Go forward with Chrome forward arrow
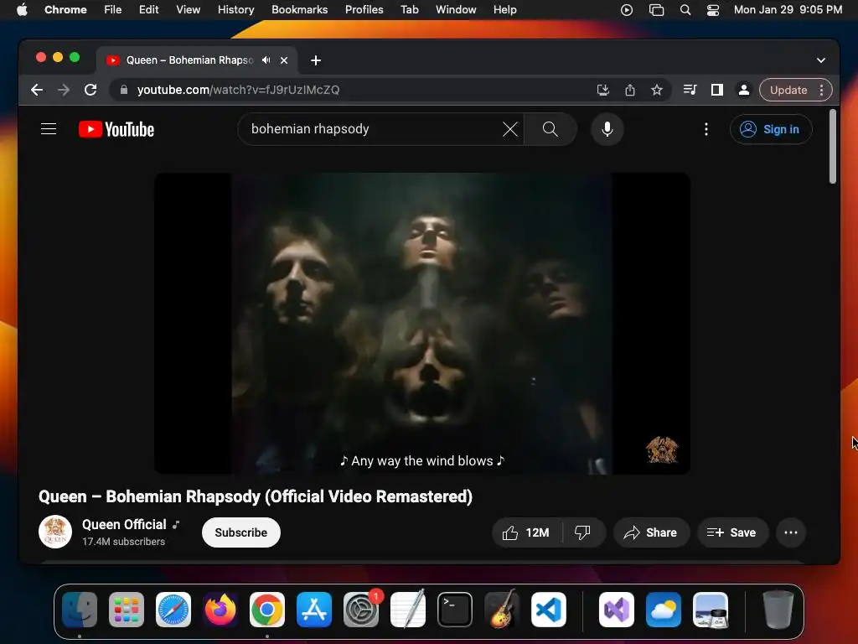 [64, 90]
